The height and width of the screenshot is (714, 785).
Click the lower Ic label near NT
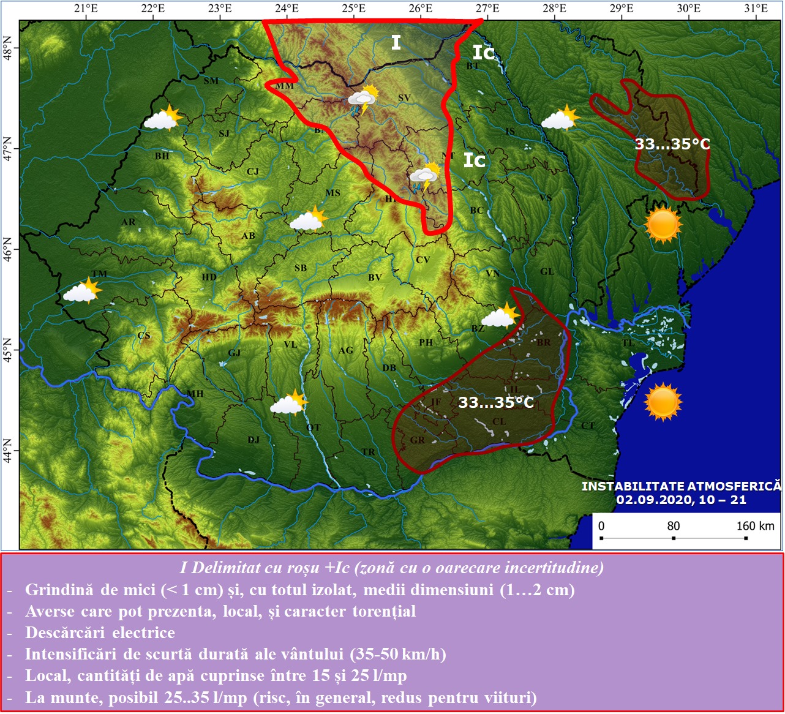475,160
